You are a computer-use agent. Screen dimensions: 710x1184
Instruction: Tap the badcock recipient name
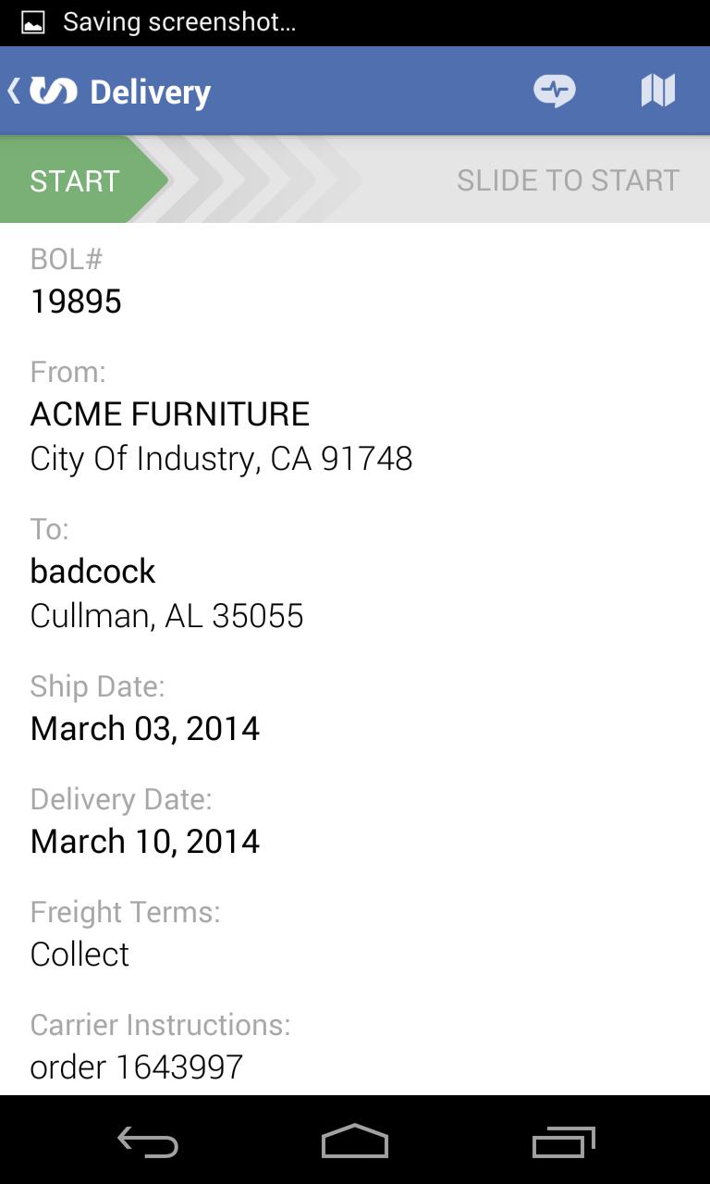tap(92, 572)
